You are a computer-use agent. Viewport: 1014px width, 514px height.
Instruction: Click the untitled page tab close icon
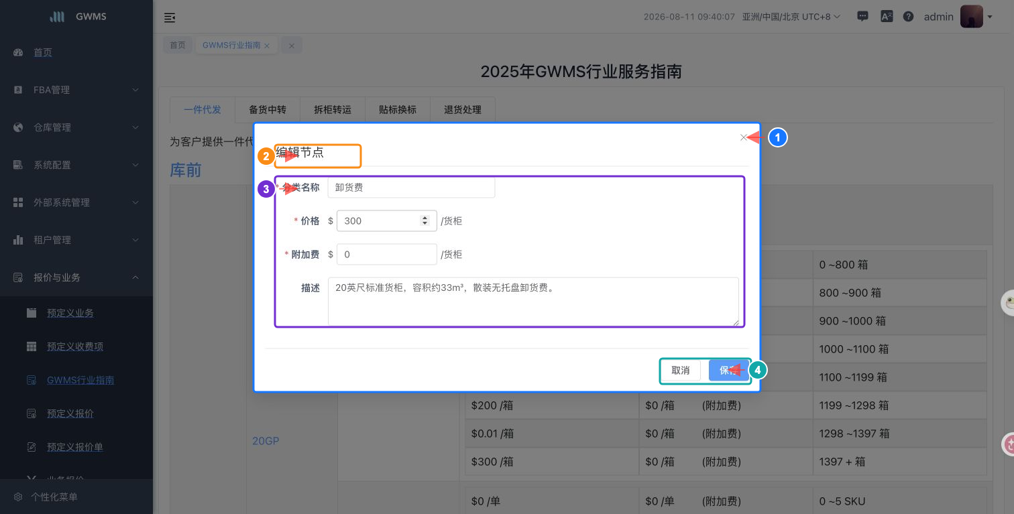pos(292,46)
